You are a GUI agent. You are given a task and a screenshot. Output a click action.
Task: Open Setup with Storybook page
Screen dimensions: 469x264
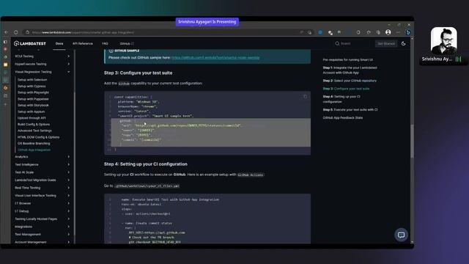click(33, 105)
